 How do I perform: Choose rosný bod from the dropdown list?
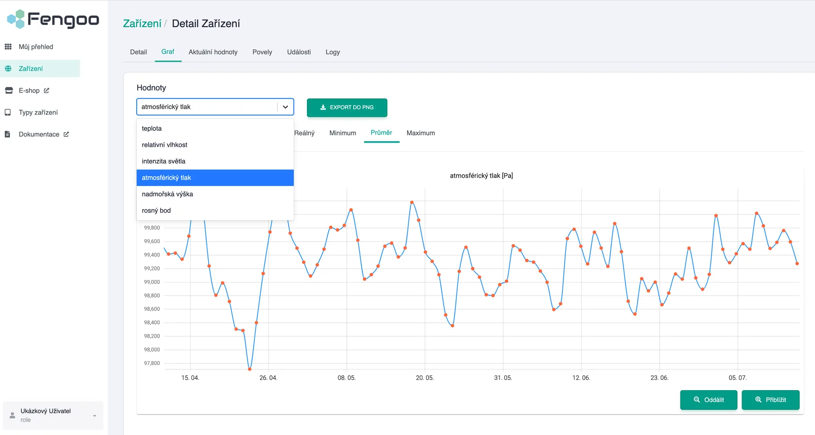click(215, 210)
